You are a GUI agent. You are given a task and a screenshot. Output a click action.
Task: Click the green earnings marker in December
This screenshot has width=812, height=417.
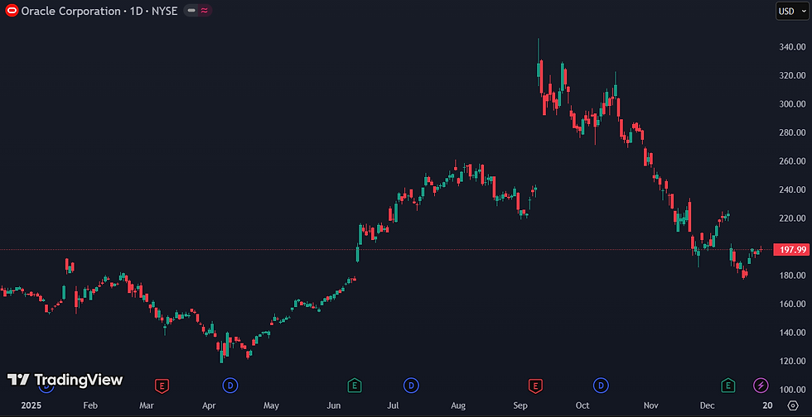[x=728, y=386]
